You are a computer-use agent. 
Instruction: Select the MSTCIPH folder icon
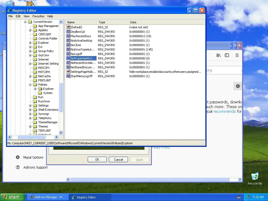[35, 72]
